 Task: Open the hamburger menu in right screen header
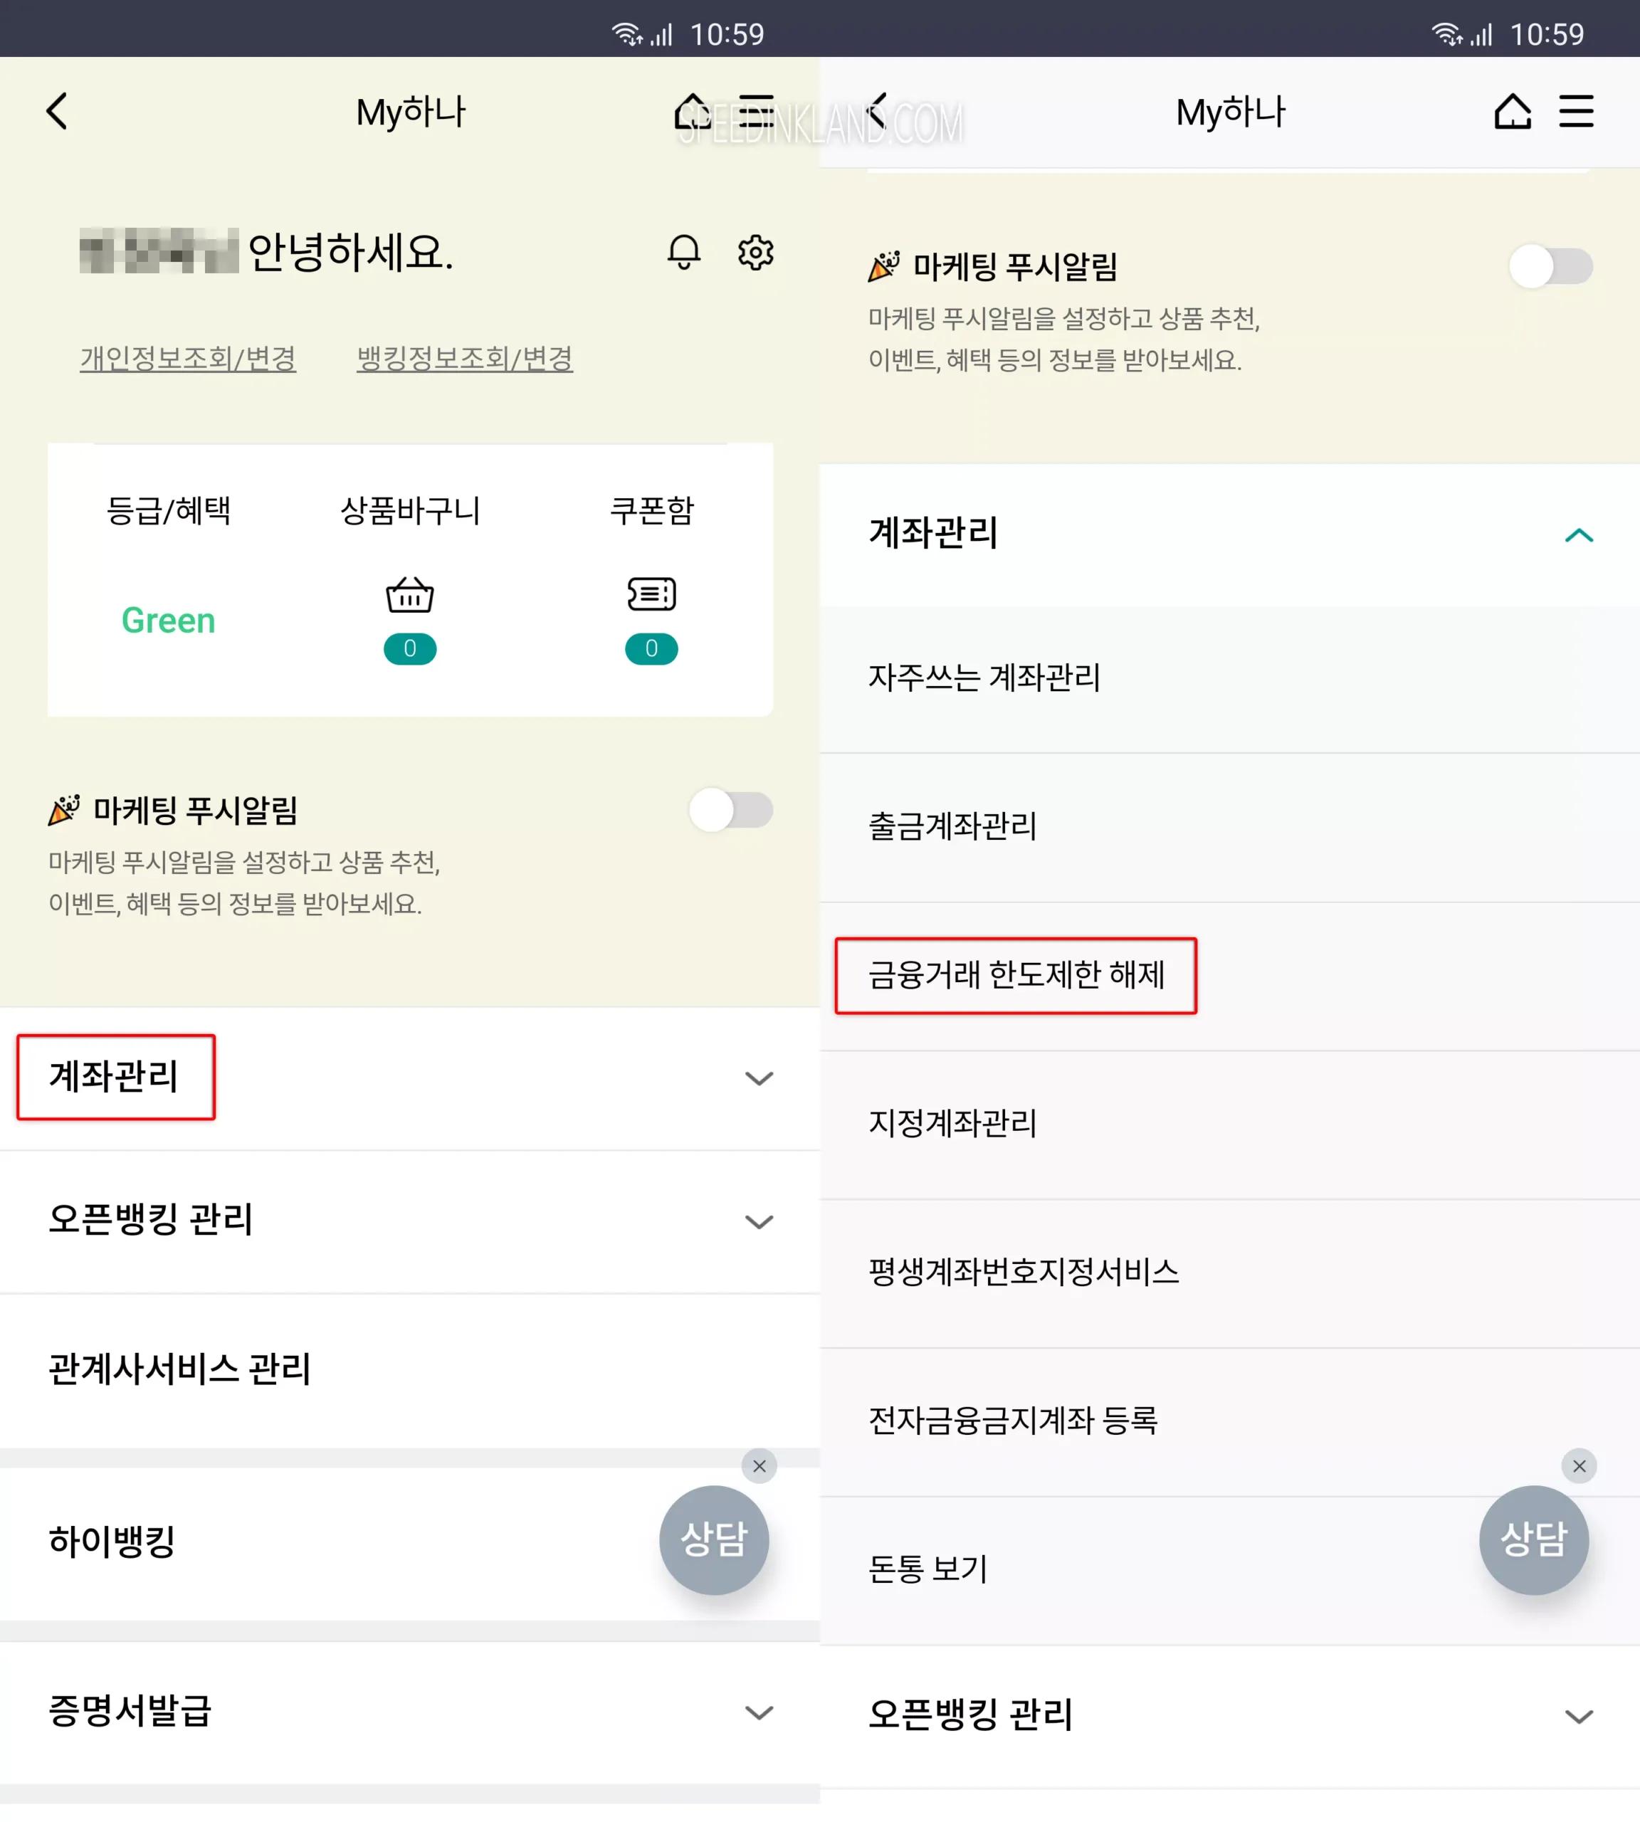[1576, 112]
